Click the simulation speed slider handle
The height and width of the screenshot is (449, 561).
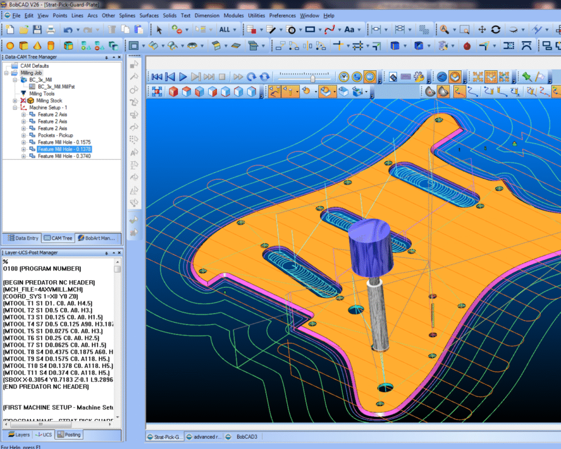click(313, 78)
